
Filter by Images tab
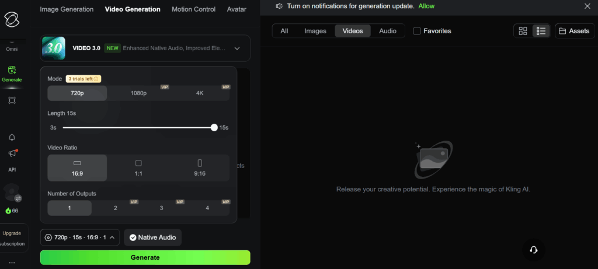tap(315, 31)
